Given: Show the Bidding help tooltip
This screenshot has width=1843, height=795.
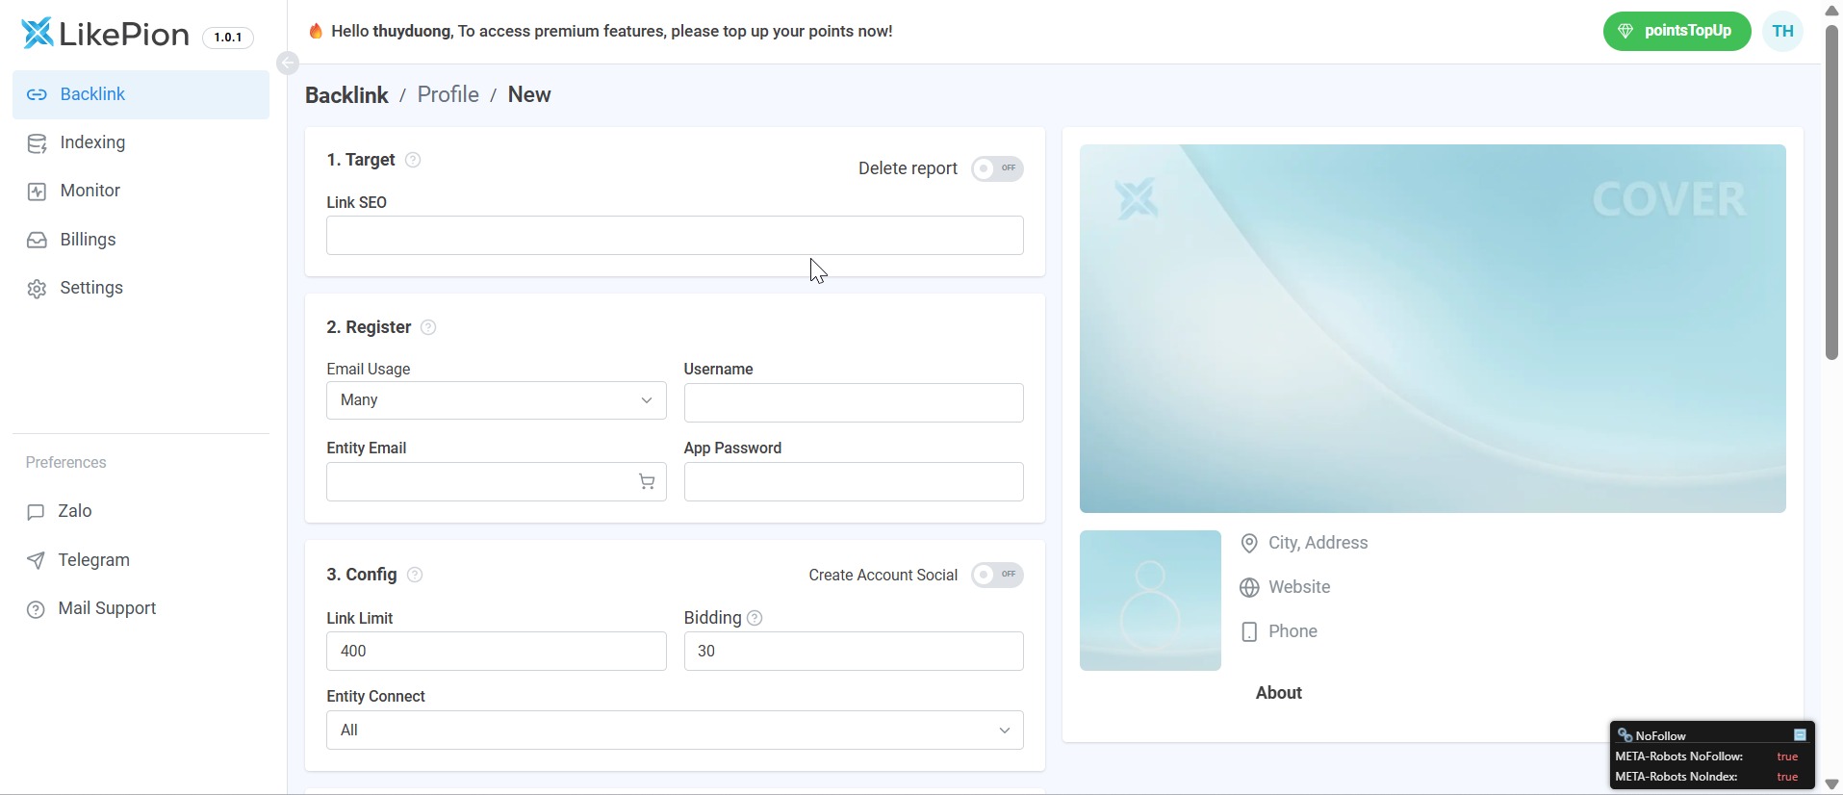Looking at the screenshot, I should pos(755,618).
